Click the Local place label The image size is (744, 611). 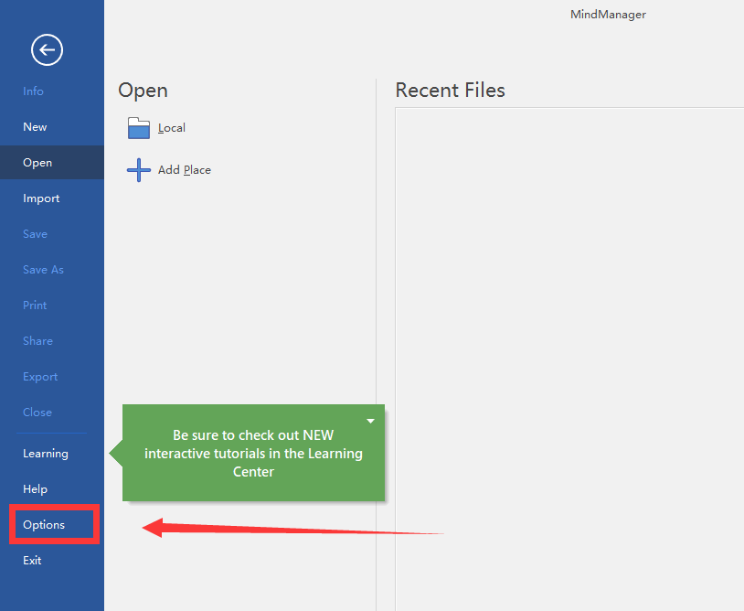[172, 128]
